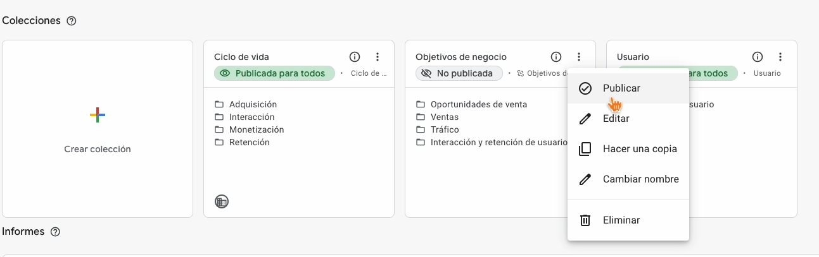Screen dimensions: 819x257
Task: Click help icon beside Informes heading
Action: coord(55,232)
